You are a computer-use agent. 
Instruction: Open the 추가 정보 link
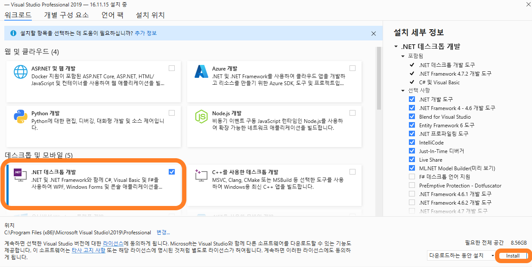click(x=145, y=33)
